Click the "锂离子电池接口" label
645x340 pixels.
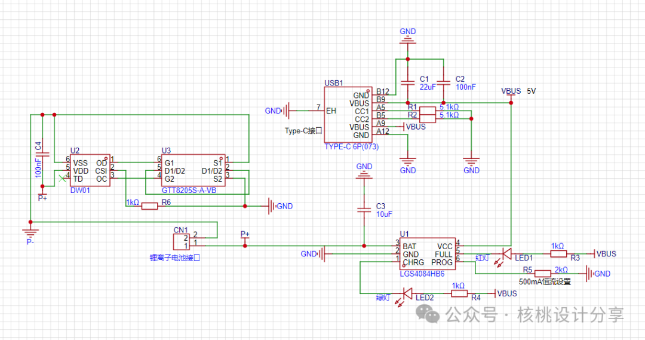[x=175, y=258]
